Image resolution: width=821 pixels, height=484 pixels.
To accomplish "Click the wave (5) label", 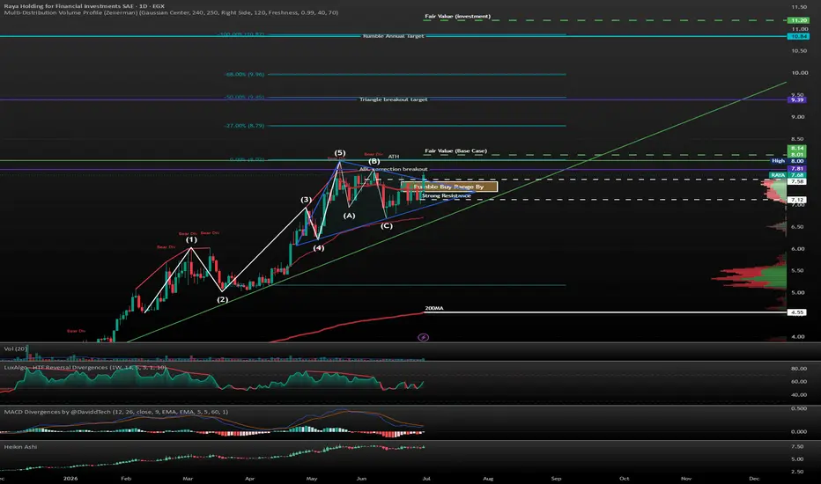I will click(340, 153).
